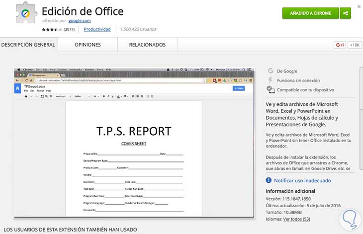
Task: Click the text color icon in preview toolbar
Action: (x=118, y=96)
